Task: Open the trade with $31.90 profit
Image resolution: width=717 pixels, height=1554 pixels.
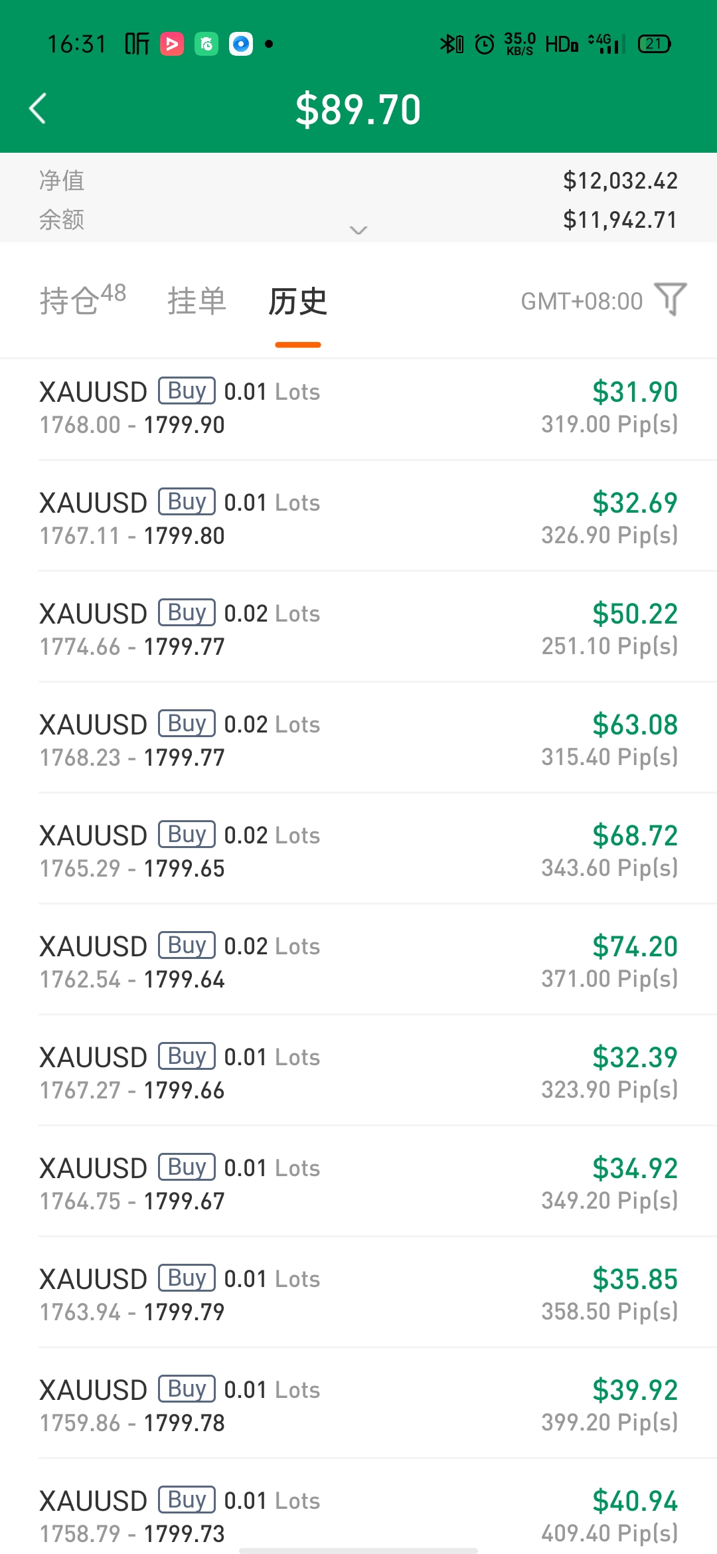Action: [358, 408]
